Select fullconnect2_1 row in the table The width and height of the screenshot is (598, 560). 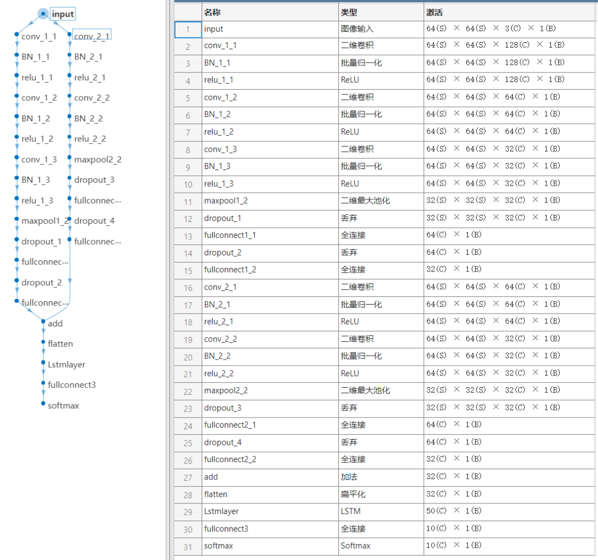(x=384, y=425)
